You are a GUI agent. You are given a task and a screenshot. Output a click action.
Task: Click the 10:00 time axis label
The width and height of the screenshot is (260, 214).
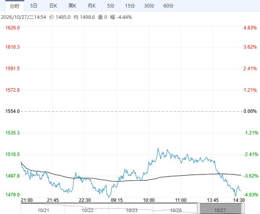tap(149, 200)
